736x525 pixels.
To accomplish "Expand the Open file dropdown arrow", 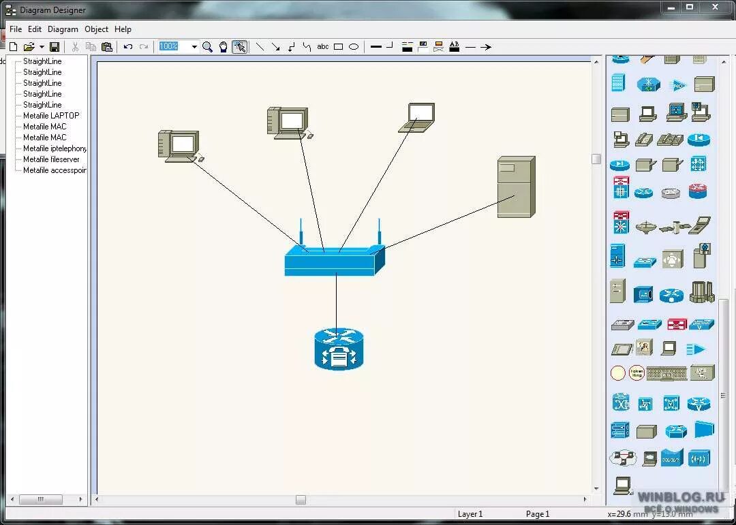I will pos(42,47).
